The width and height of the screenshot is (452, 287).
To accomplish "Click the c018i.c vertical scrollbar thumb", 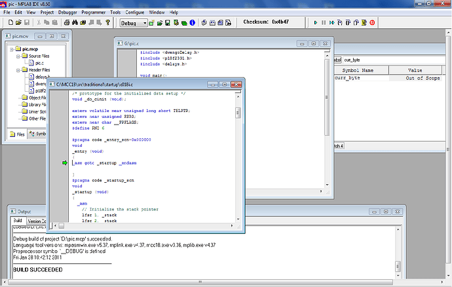I will click(x=238, y=113).
